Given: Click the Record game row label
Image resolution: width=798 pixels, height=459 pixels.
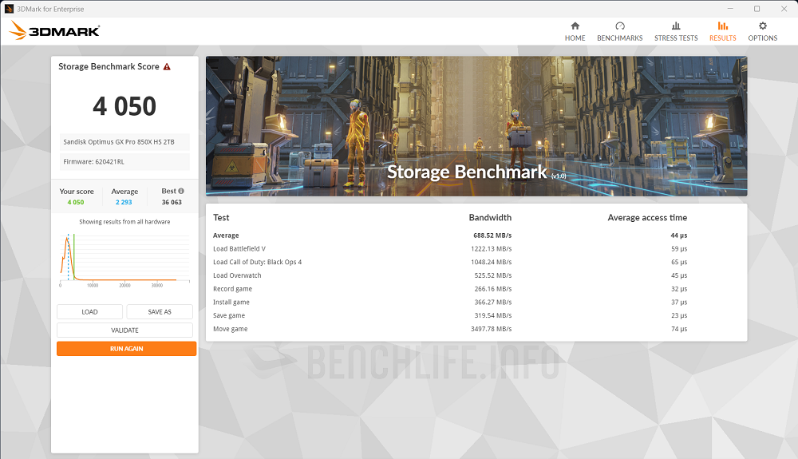Looking at the screenshot, I should click(x=232, y=289).
